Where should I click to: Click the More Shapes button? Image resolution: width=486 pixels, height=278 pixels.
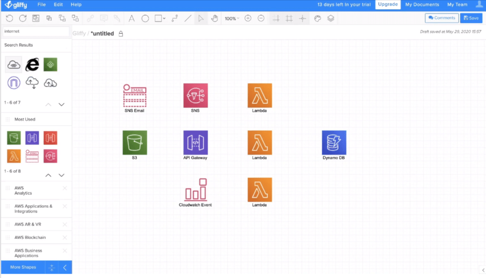[x=23, y=267]
